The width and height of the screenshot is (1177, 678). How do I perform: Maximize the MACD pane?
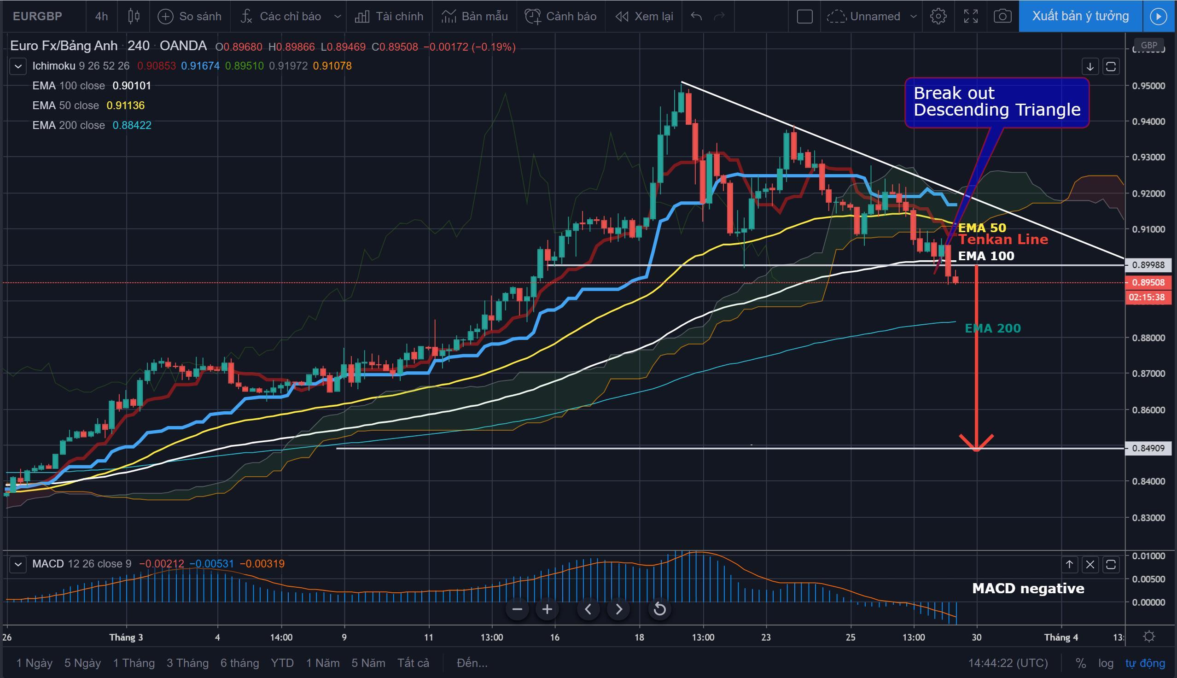[x=1111, y=565]
